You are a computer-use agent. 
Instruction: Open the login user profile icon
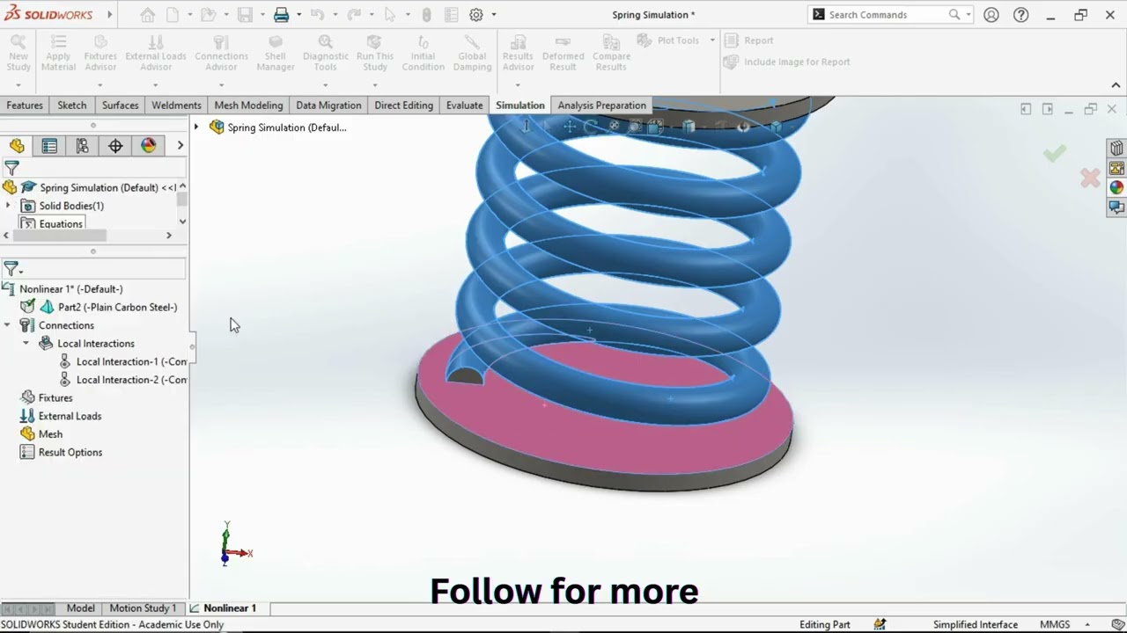[991, 15]
